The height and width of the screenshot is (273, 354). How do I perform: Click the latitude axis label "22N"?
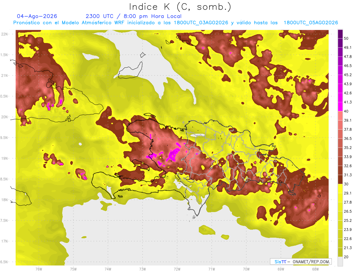[x=5, y=34]
